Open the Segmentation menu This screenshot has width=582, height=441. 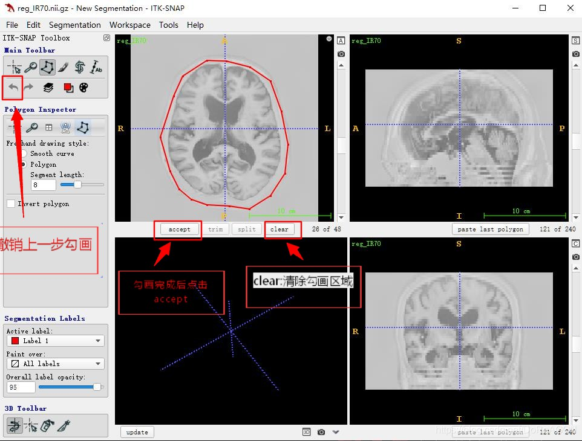74,25
